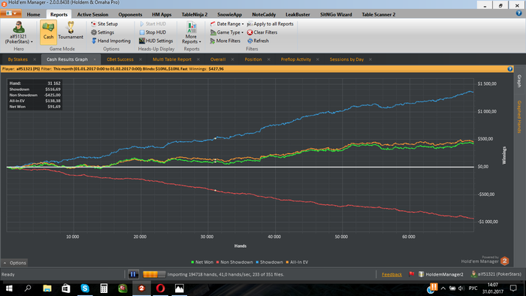This screenshot has height=296, width=526.
Task: Select the Graphed Hands side tab
Action: pyautogui.click(x=519, y=117)
